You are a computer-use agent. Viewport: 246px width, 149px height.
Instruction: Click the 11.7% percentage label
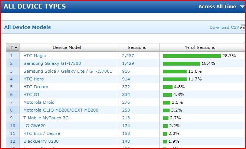click(x=195, y=79)
